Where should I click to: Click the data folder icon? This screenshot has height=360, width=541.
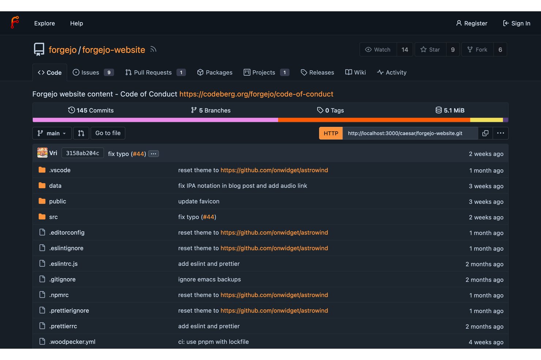(42, 185)
